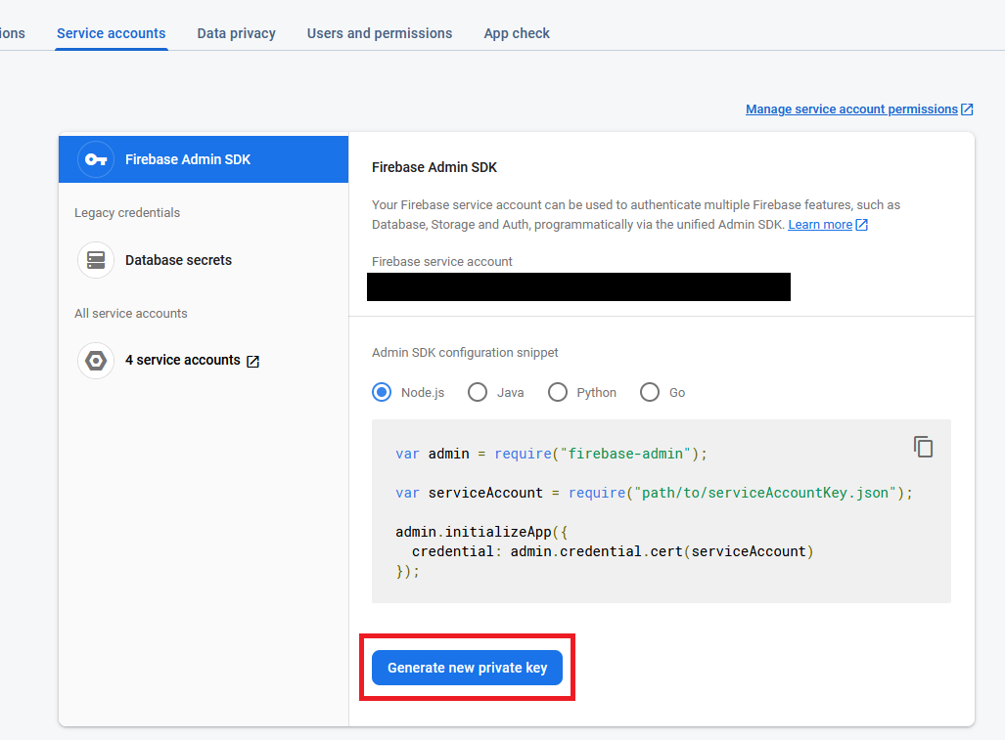Select Firebase Admin SDK in the sidebar
Image resolution: width=1005 pixels, height=740 pixels.
204,159
